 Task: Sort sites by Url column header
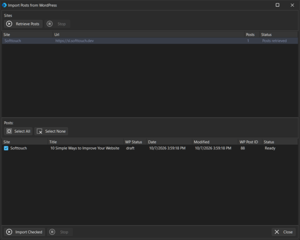tap(148, 35)
